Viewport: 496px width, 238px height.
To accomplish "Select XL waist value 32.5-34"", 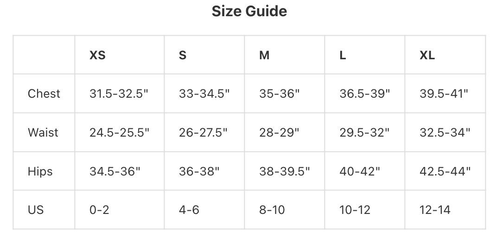I will coord(445,132).
